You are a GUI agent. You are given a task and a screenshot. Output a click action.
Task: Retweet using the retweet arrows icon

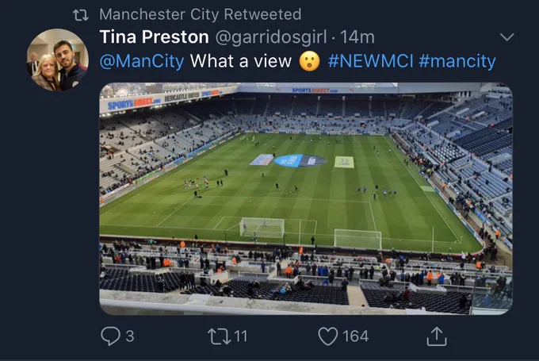(x=220, y=336)
